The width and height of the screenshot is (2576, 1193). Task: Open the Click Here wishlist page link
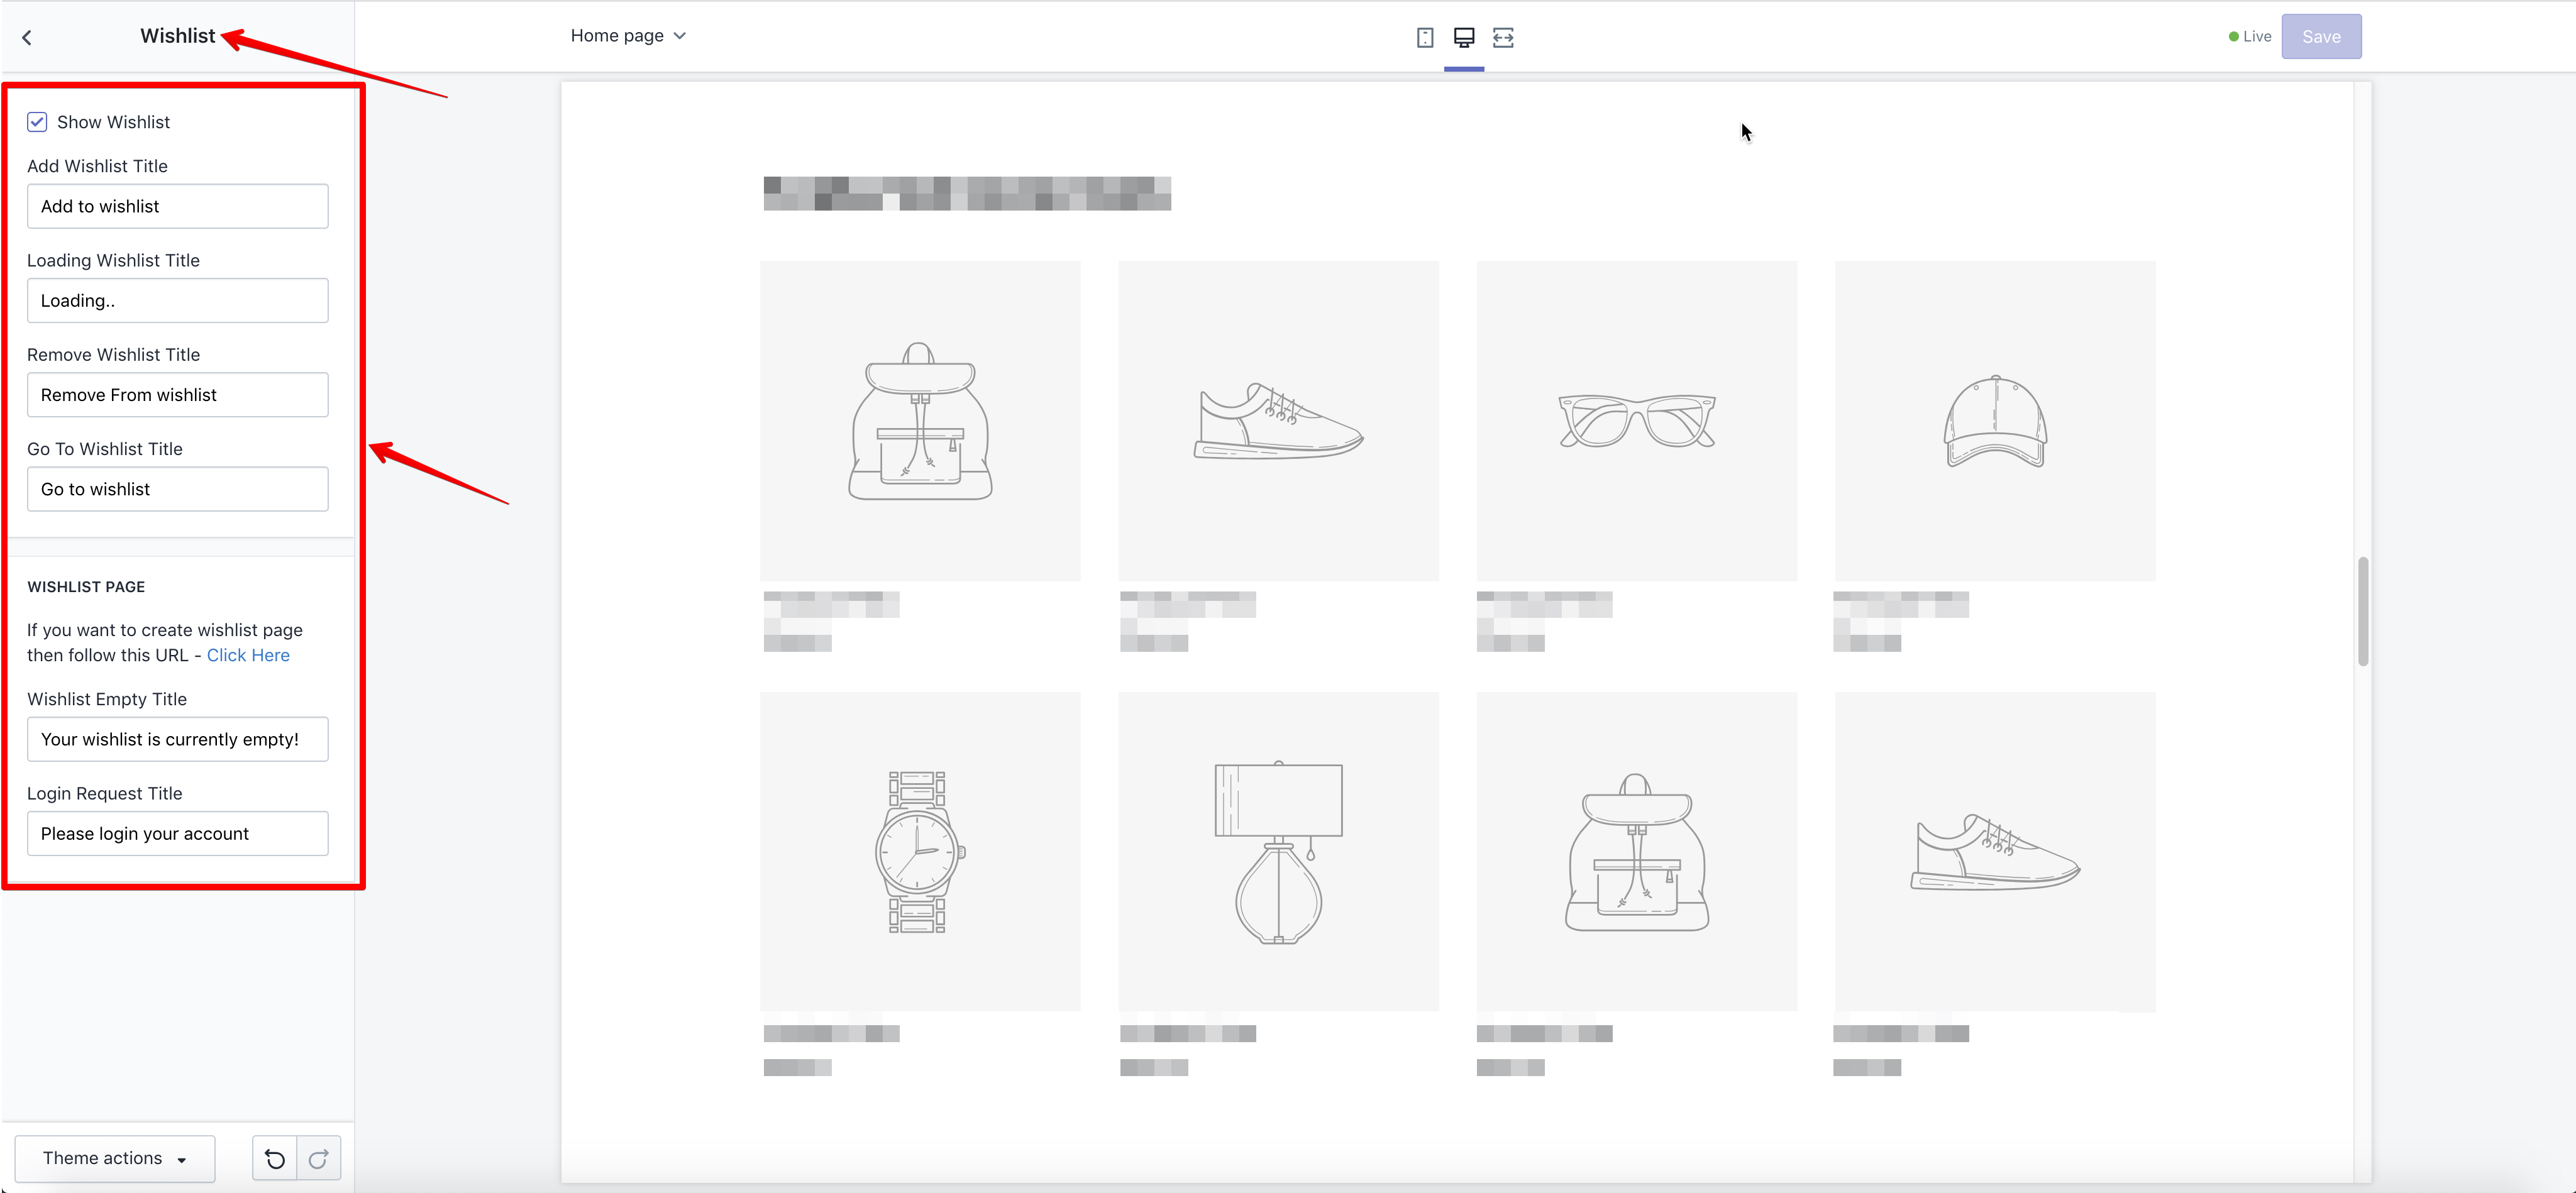(x=248, y=655)
